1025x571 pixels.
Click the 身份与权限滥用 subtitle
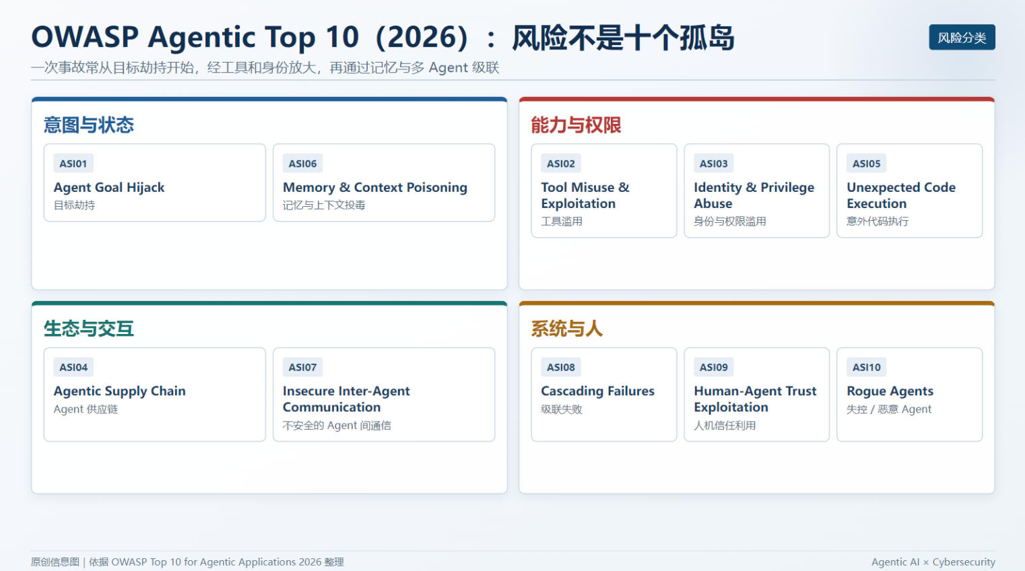730,222
